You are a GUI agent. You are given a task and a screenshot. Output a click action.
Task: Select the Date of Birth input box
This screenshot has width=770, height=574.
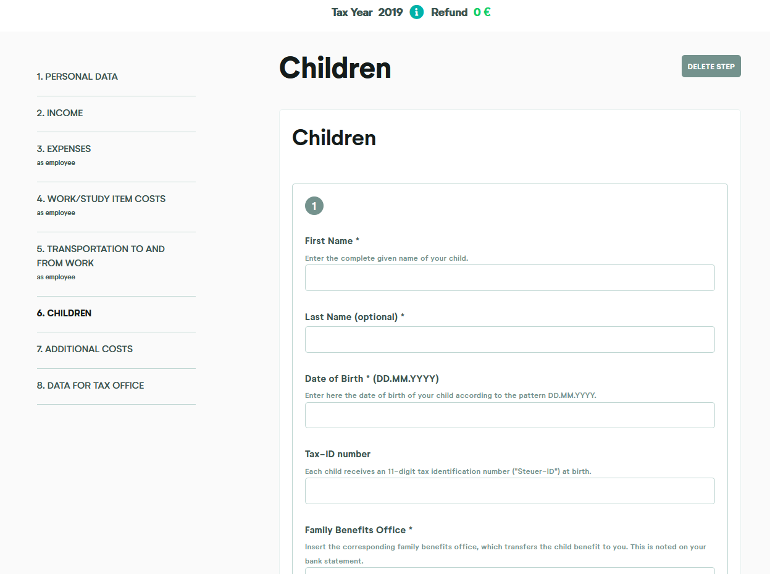509,415
